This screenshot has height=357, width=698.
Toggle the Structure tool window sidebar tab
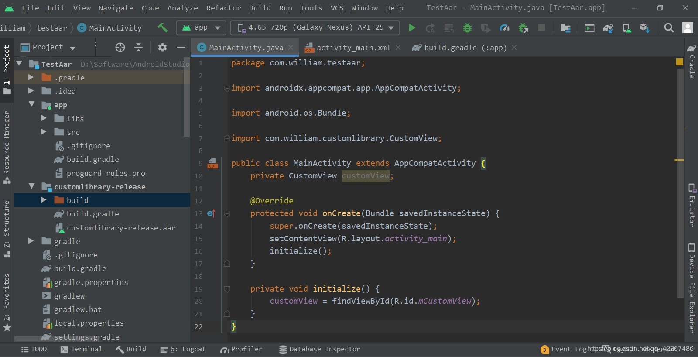click(x=7, y=229)
